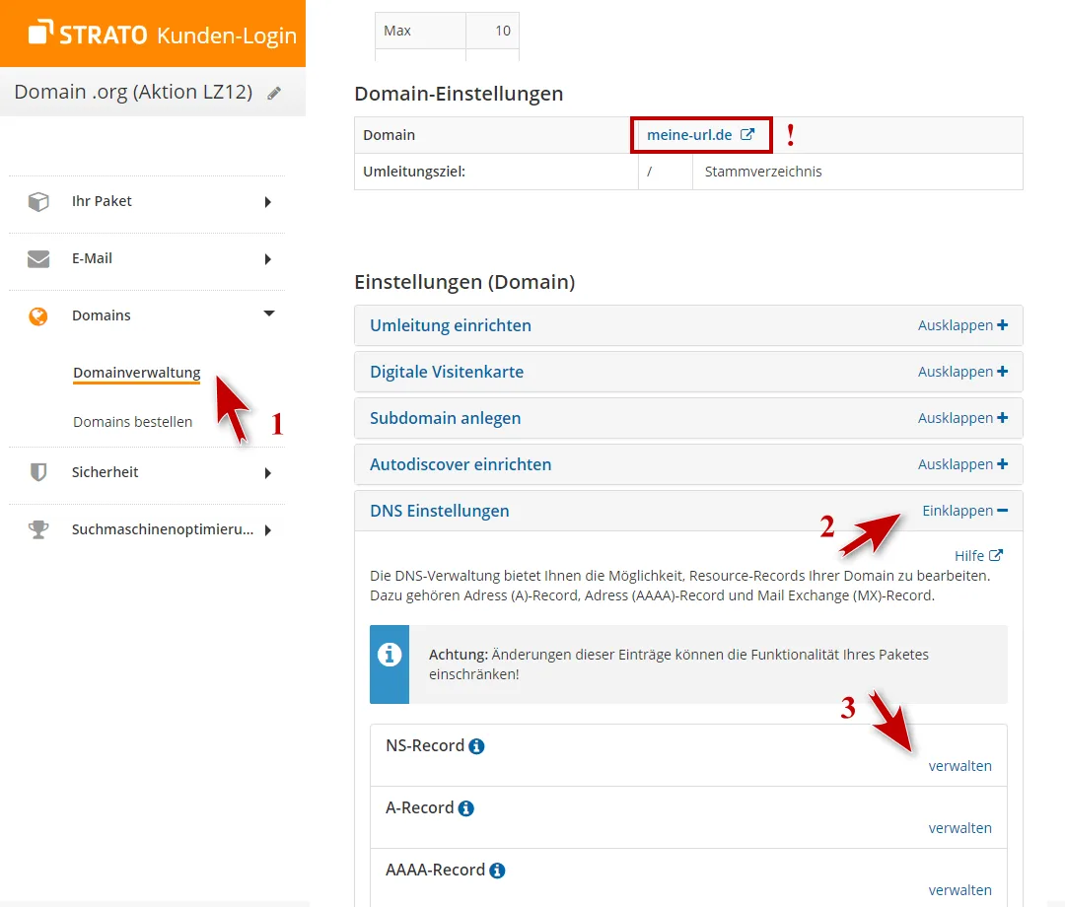
Task: Click plus icon for Autodiscover einrichten
Action: click(1003, 464)
